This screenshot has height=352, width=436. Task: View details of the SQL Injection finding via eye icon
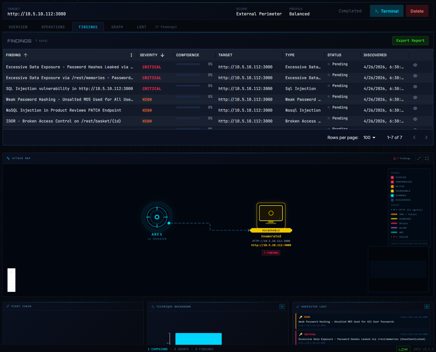pos(415,87)
